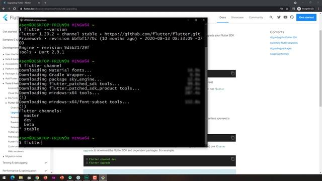
Task: Collapse the Tools & features tree item
Action: [x=4, y=83]
